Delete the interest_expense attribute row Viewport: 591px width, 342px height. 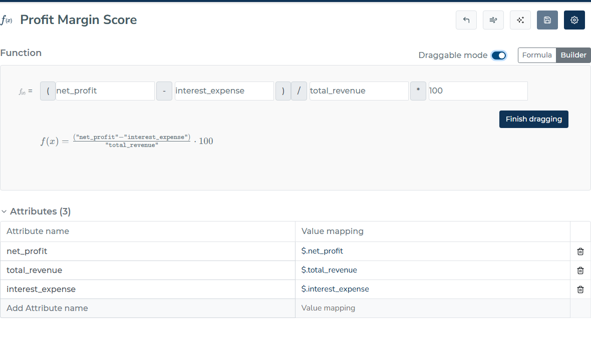tap(580, 289)
